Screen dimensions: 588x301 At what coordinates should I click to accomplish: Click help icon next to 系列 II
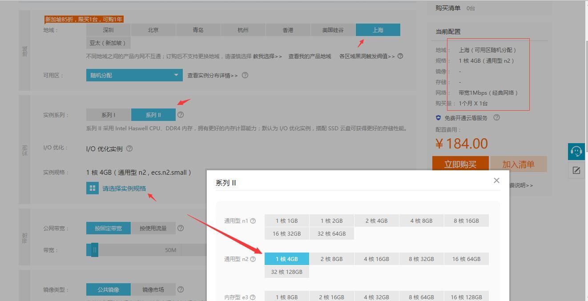coord(181,115)
